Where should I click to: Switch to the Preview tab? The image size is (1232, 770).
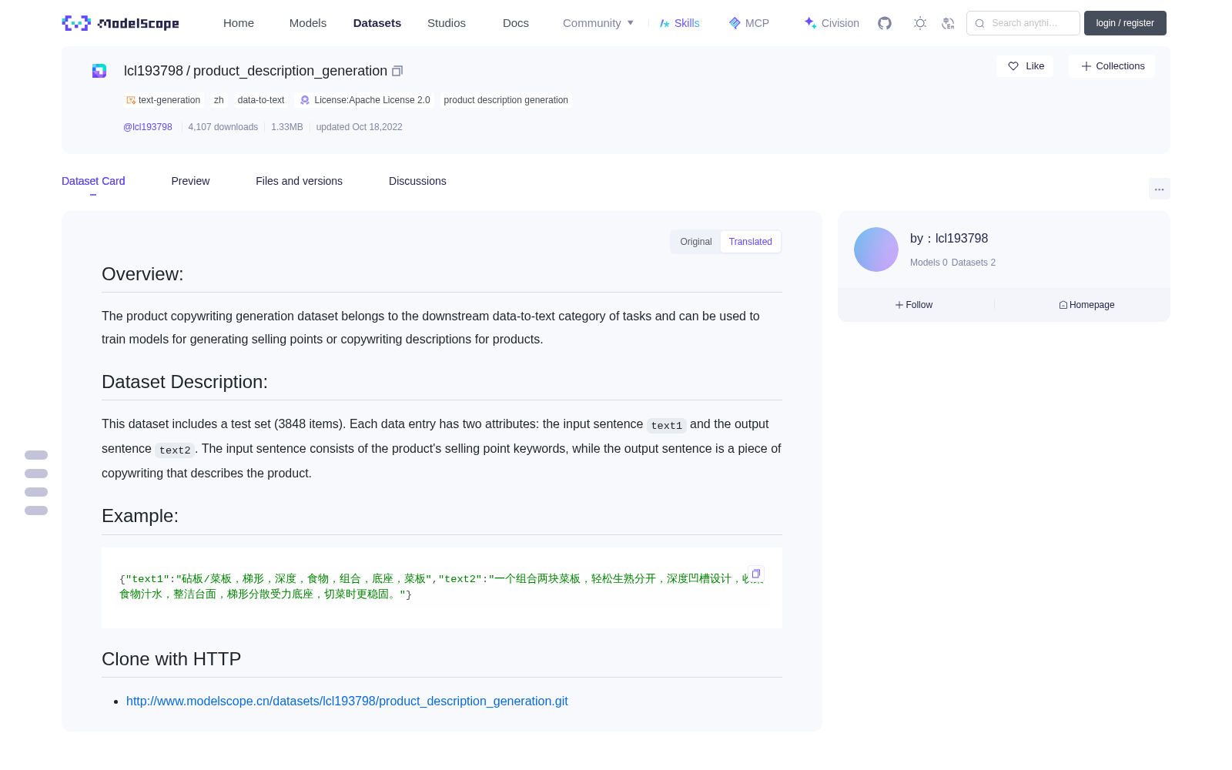click(x=190, y=181)
